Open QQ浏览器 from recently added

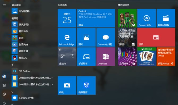coord(32,11)
